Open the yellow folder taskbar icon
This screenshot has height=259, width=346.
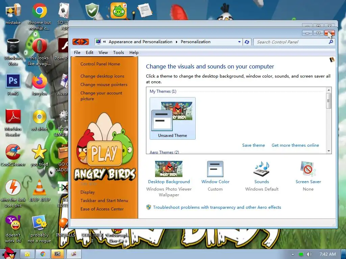click(27, 254)
